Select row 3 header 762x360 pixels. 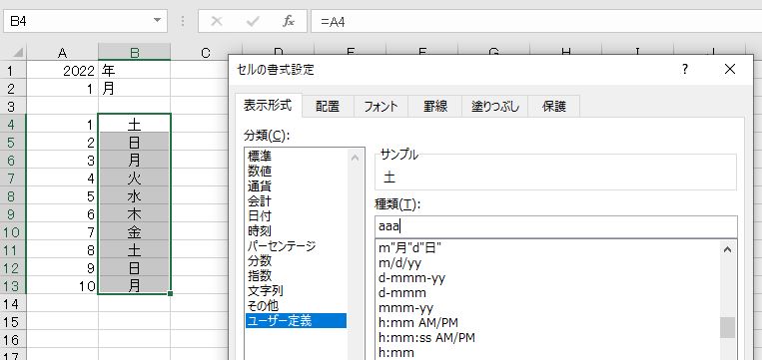13,107
